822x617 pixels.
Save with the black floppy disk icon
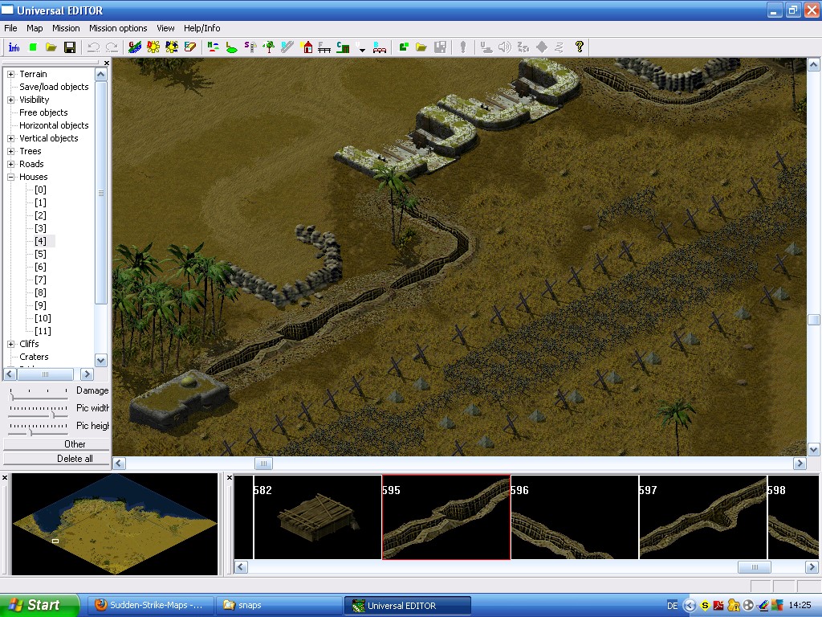coord(69,47)
